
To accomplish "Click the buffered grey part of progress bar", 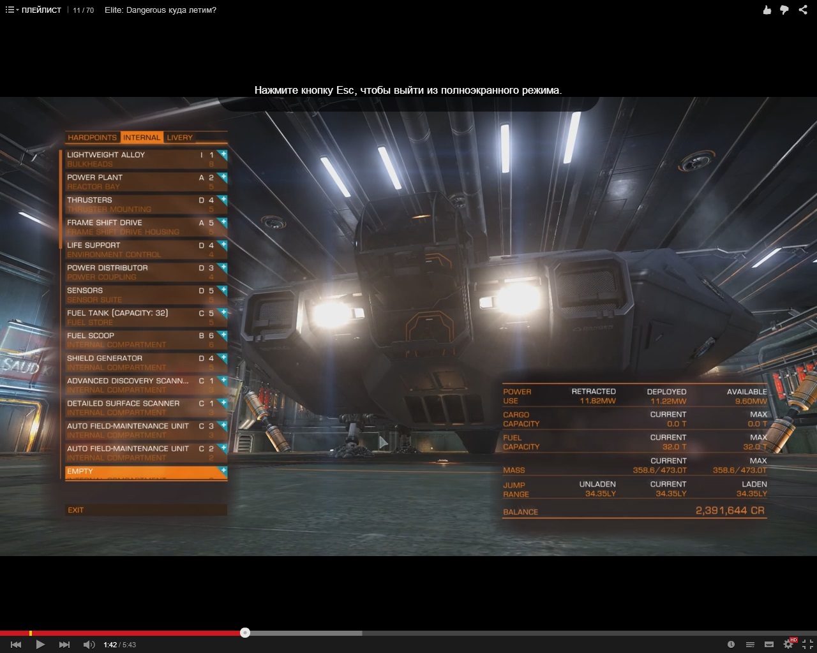I will tap(306, 633).
